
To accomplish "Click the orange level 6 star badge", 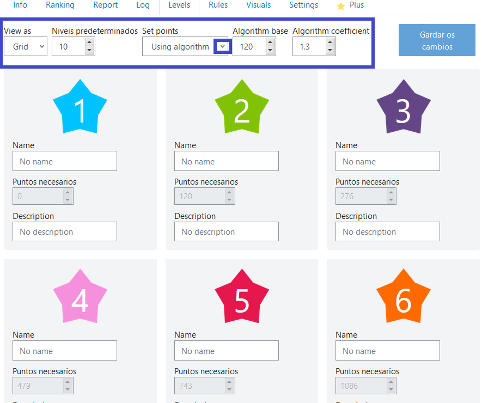I will pyautogui.click(x=403, y=297).
